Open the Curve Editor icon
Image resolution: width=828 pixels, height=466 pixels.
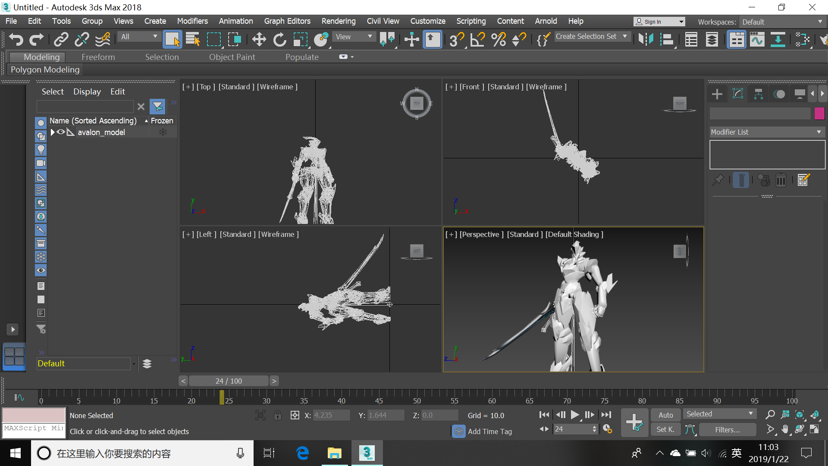pos(757,39)
